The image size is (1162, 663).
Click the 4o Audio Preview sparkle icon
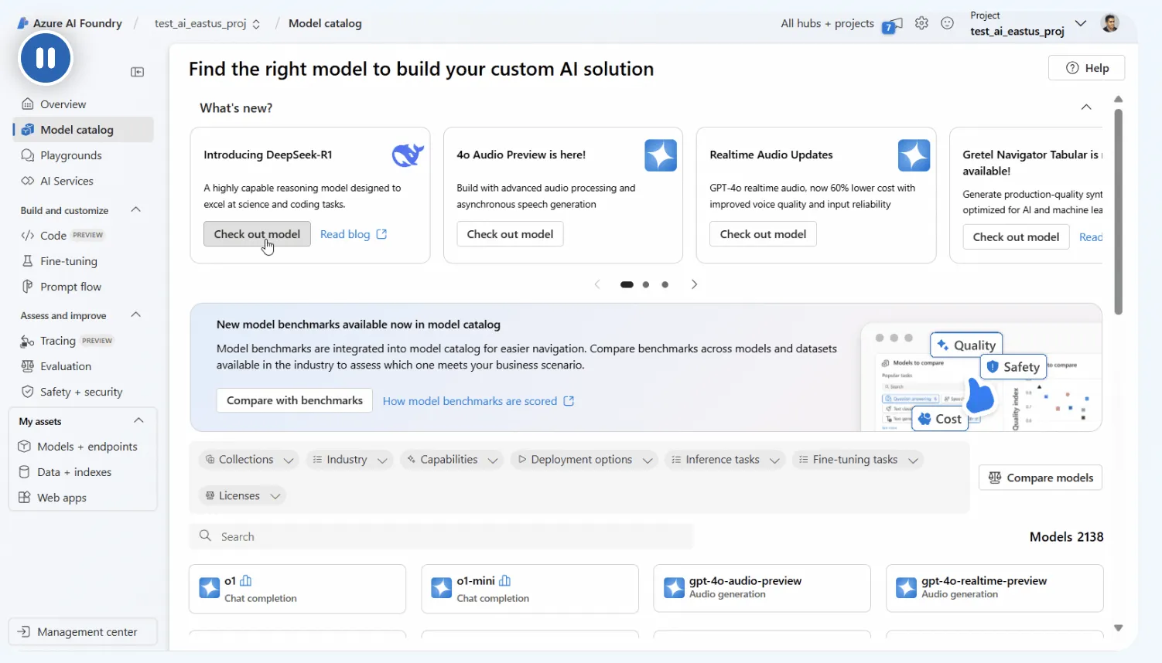click(x=661, y=155)
